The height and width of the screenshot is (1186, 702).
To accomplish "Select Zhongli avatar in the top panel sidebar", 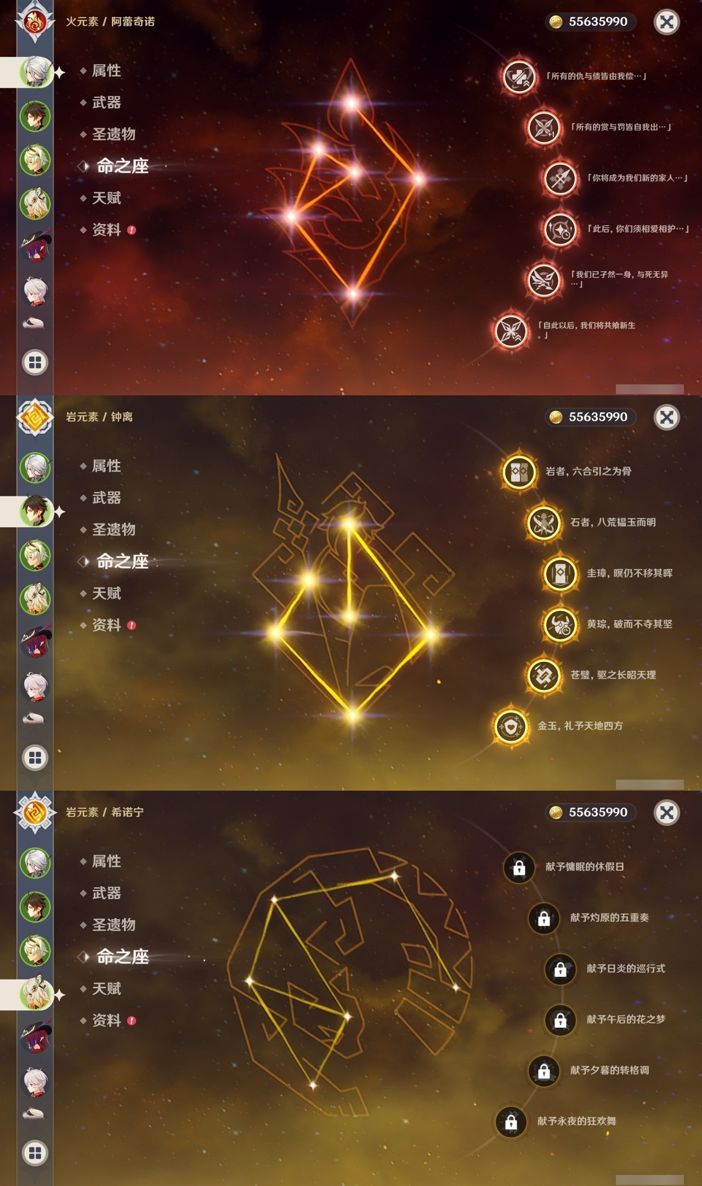I will coord(35,116).
